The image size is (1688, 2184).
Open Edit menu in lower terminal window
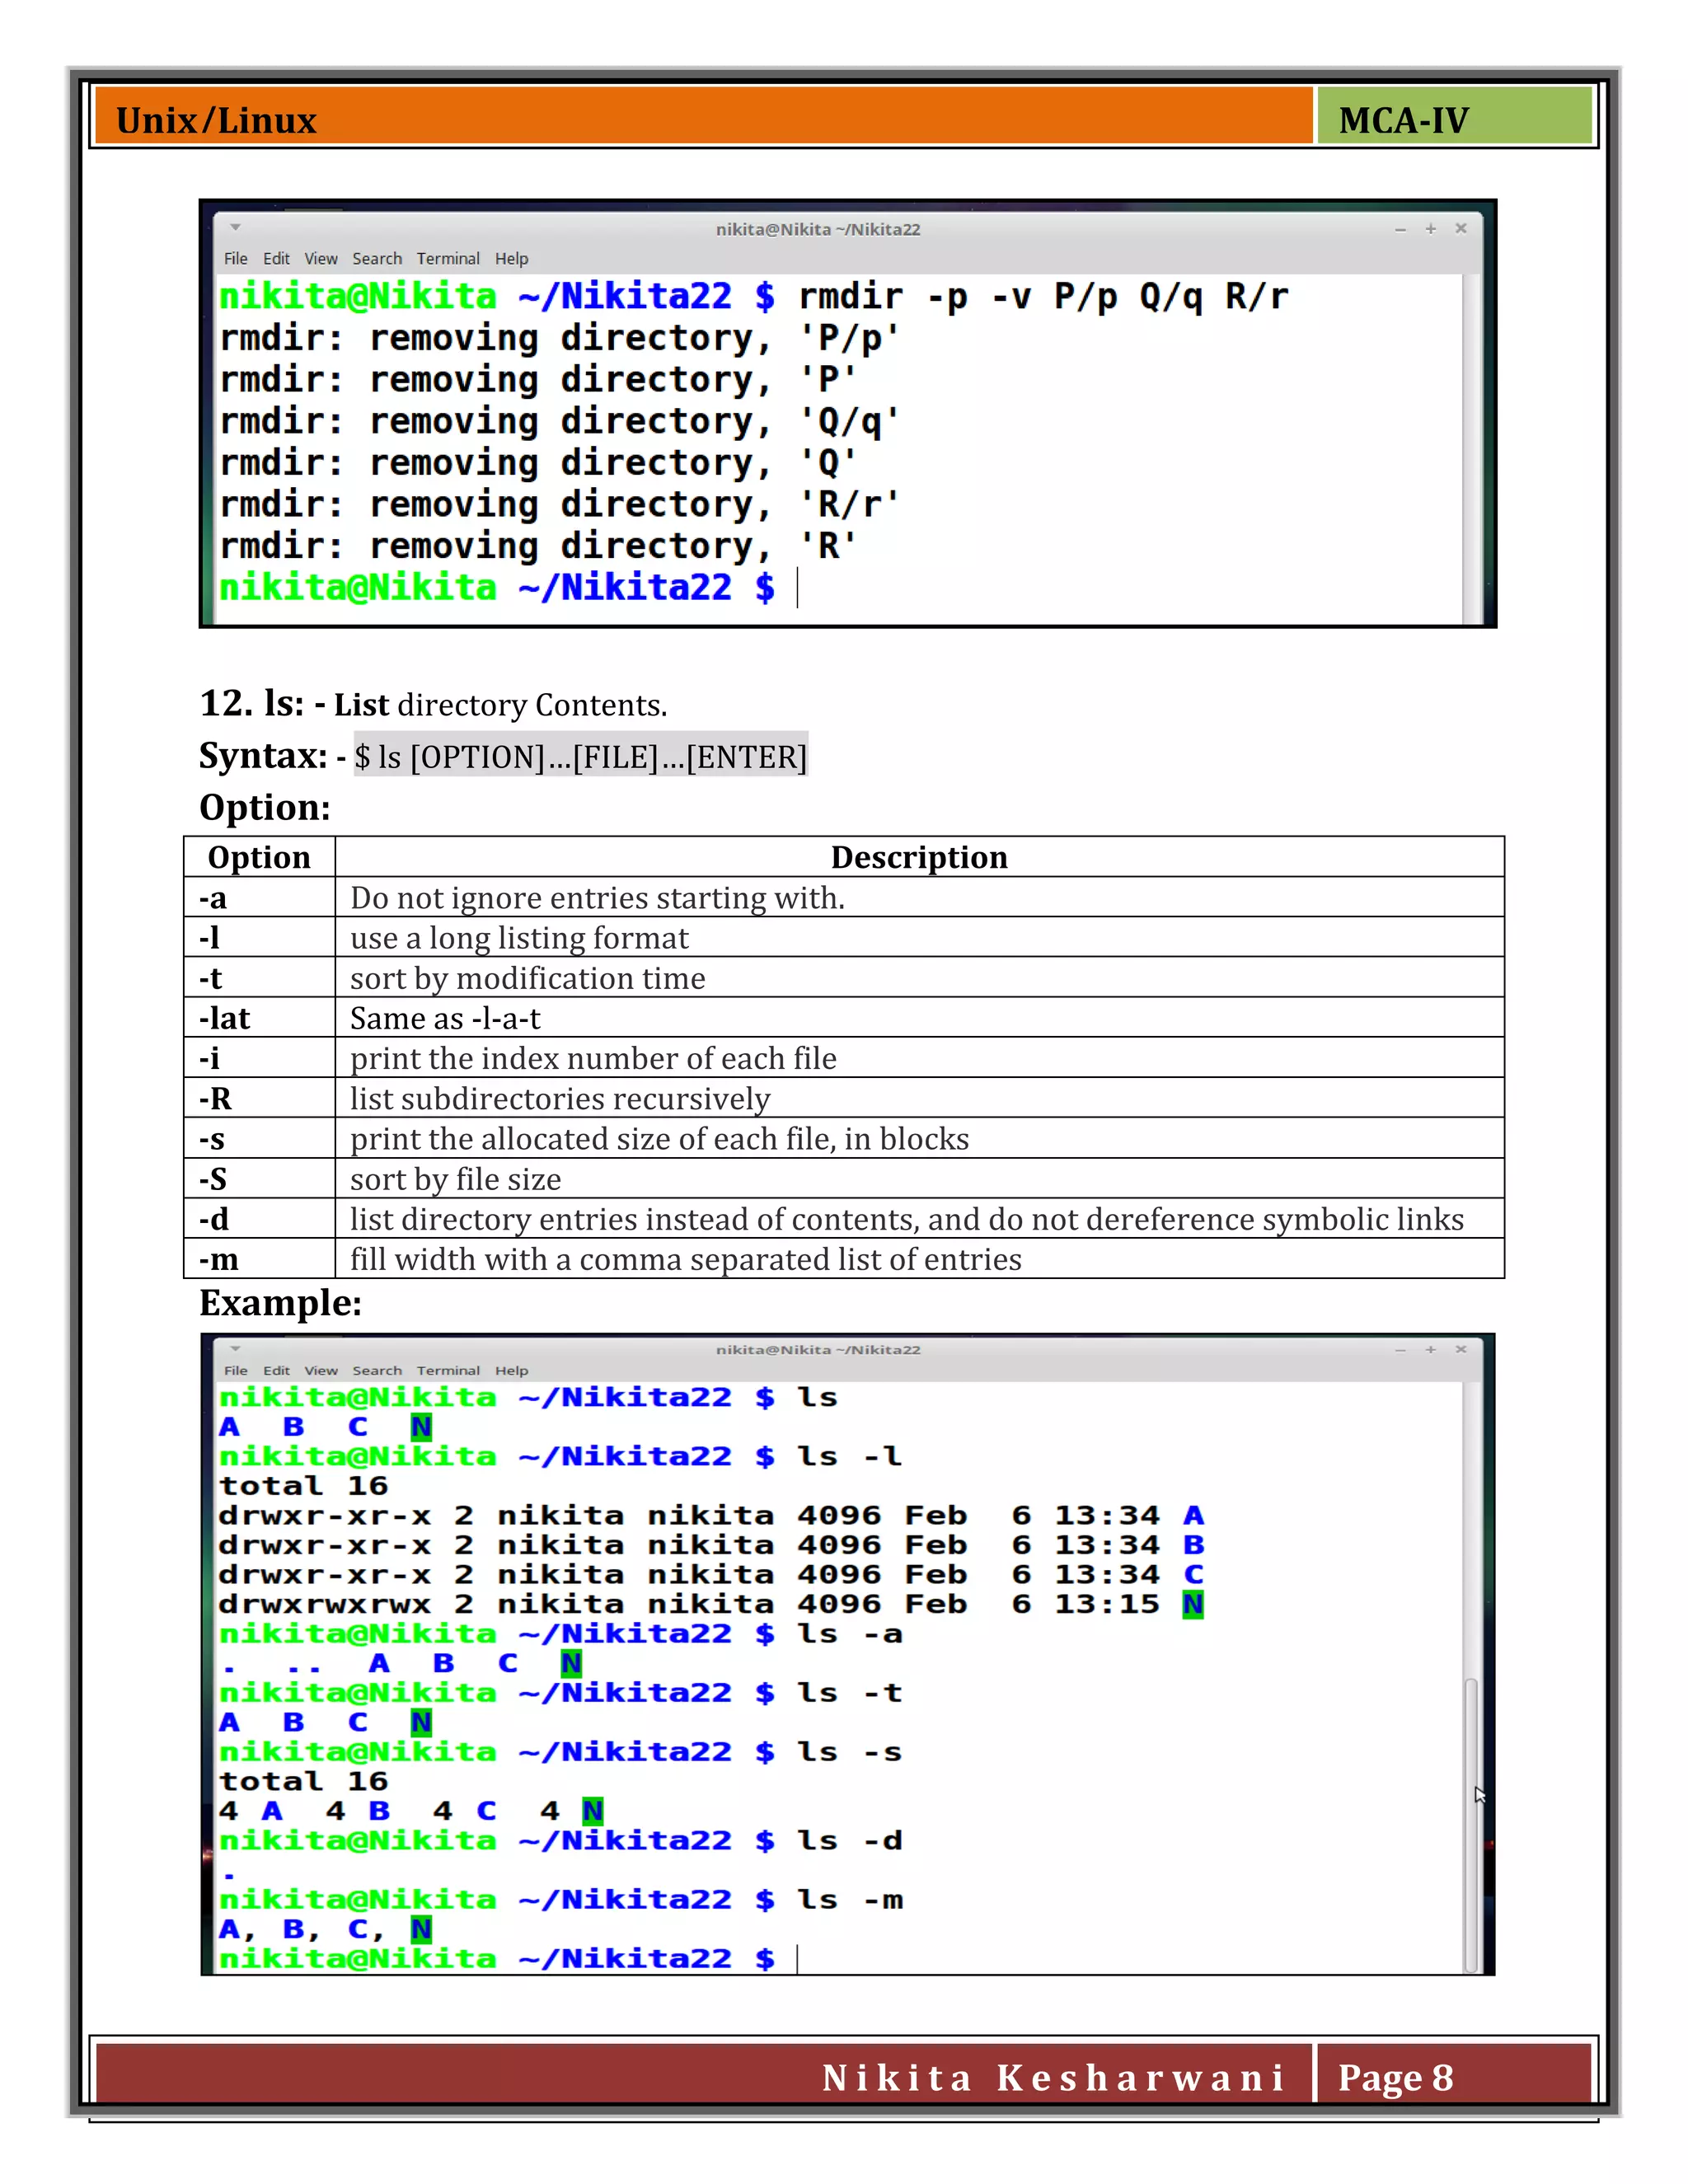(276, 1370)
